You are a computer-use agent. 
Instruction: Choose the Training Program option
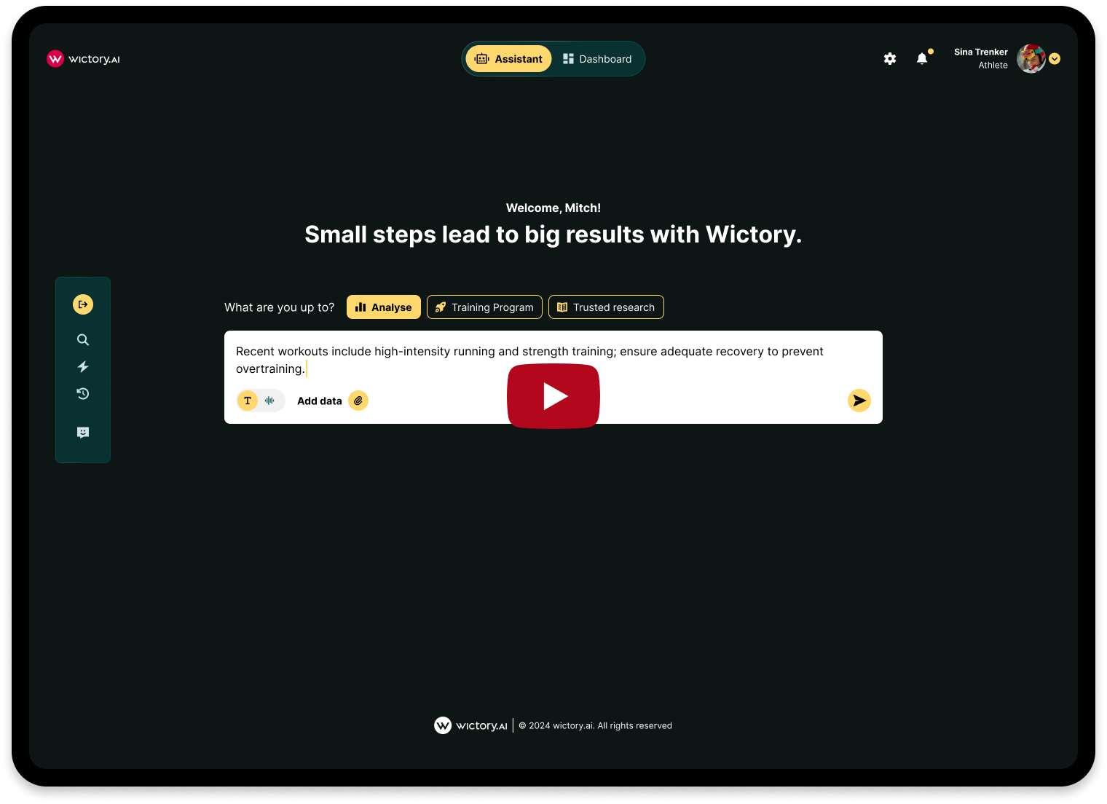[x=484, y=307]
